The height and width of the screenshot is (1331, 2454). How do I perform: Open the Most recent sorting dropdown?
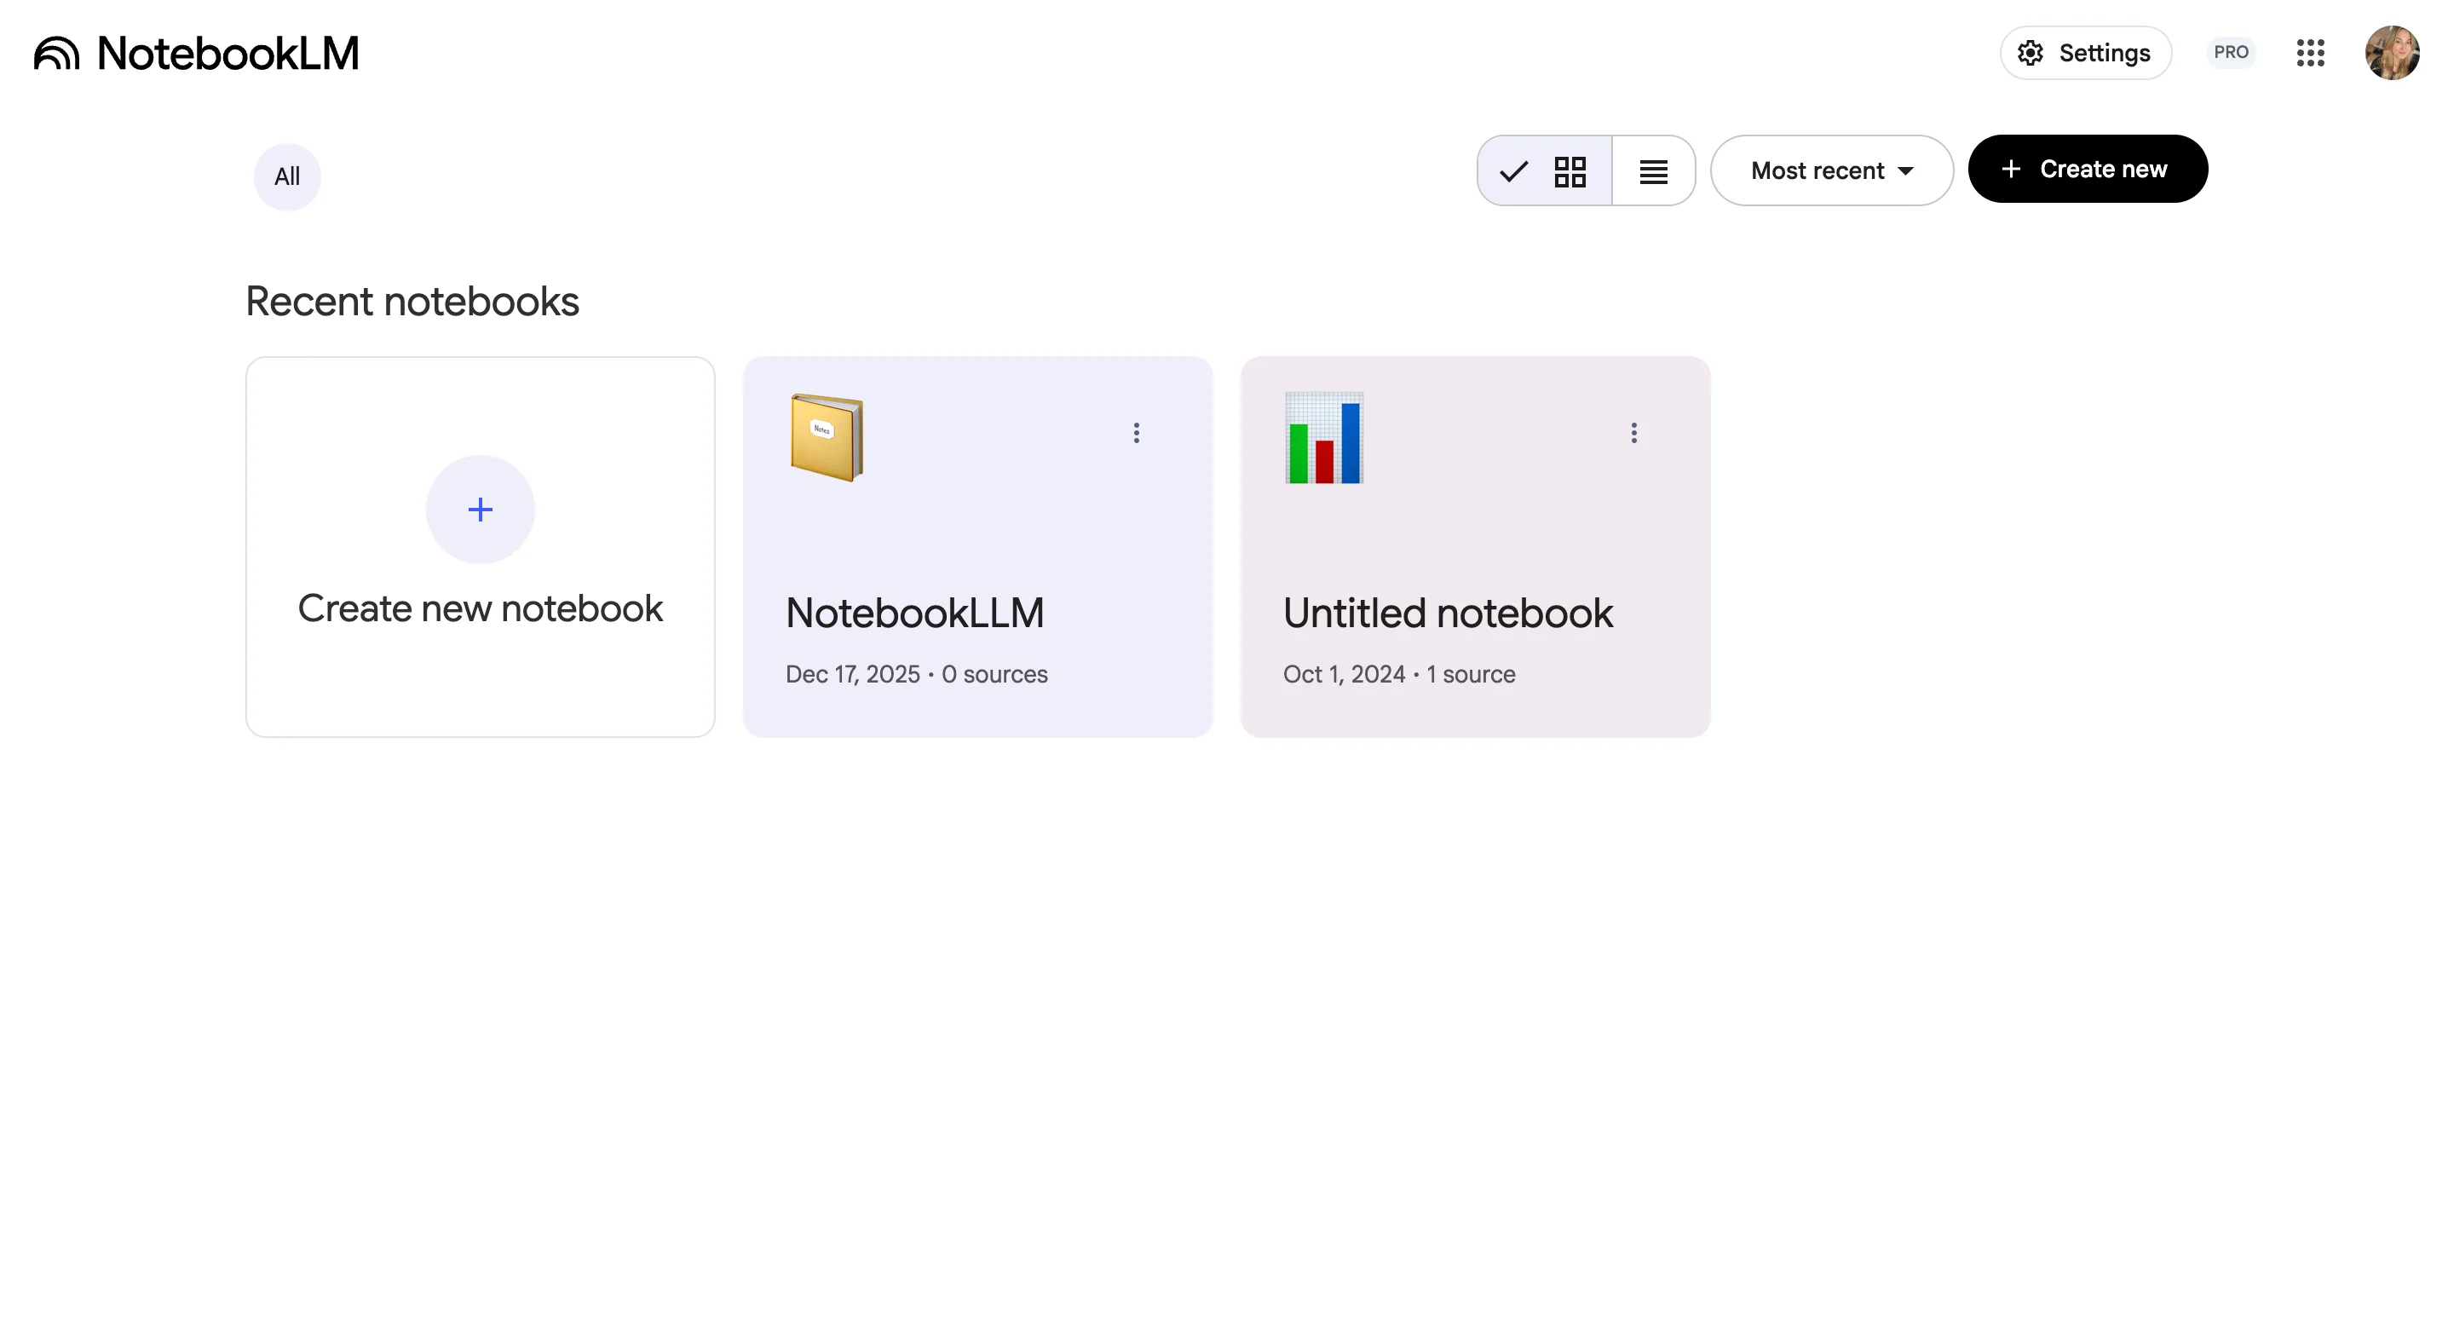point(1817,170)
